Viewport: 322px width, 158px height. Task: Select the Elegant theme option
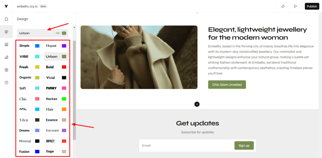[56, 46]
